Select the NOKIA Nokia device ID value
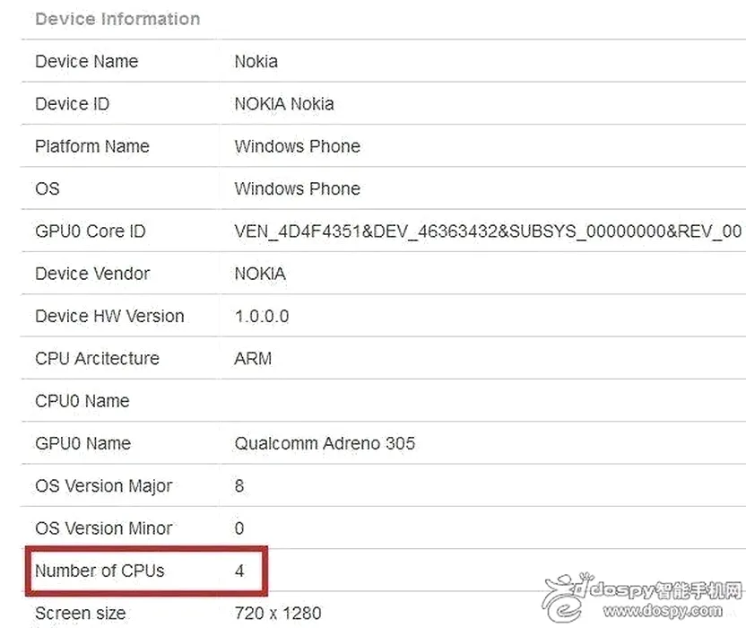This screenshot has height=628, width=746. [284, 104]
